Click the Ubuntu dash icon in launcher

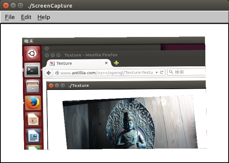32,53
